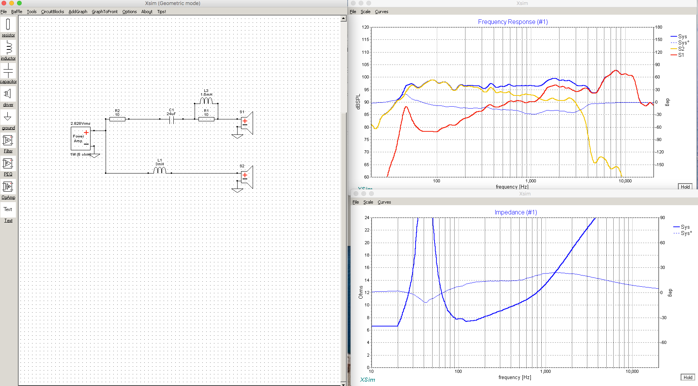The height and width of the screenshot is (386, 698).
Task: Open Scale menu in Impedance window
Action: pos(368,202)
